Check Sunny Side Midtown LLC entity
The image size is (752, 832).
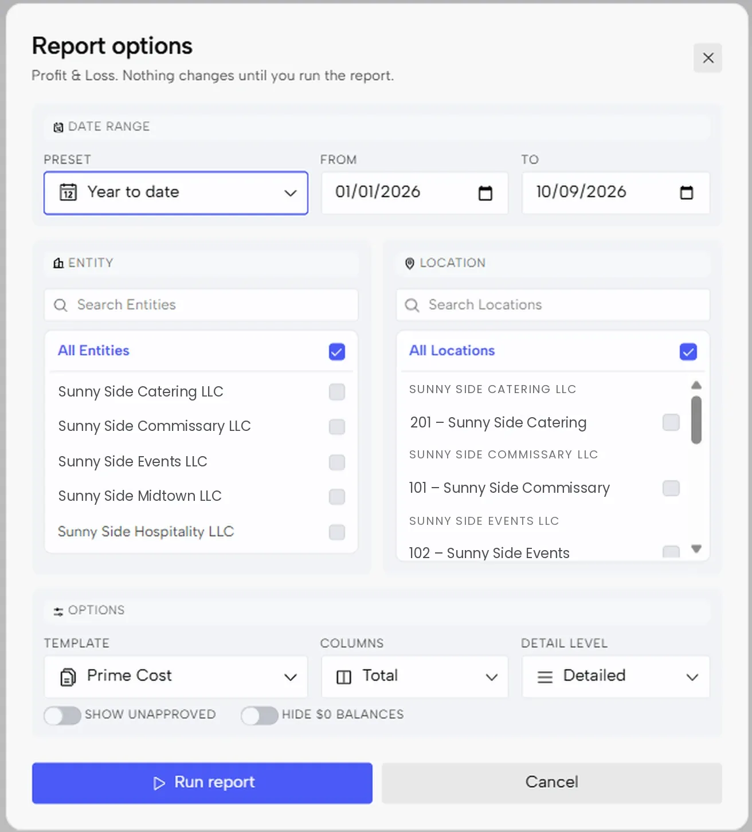[337, 497]
